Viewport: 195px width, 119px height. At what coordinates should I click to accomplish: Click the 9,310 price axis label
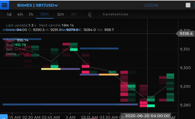click(x=185, y=49)
